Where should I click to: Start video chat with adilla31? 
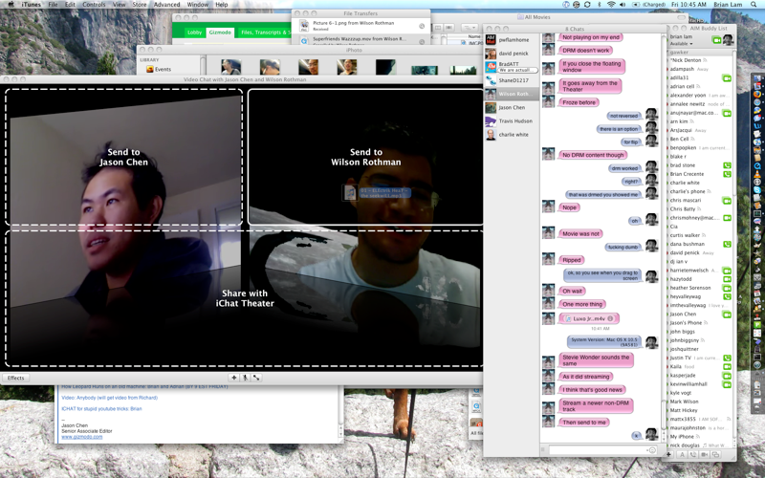(x=727, y=77)
